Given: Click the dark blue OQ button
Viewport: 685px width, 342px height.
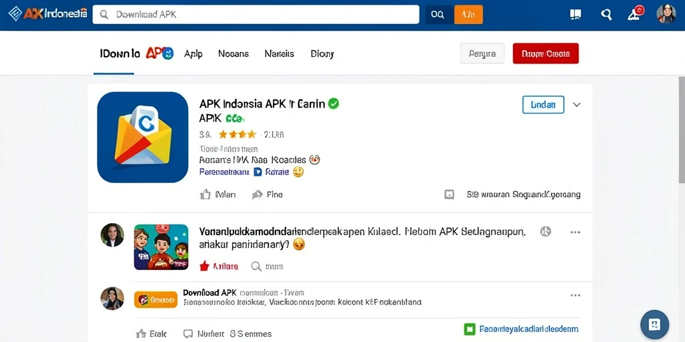Looking at the screenshot, I should pyautogui.click(x=437, y=15).
